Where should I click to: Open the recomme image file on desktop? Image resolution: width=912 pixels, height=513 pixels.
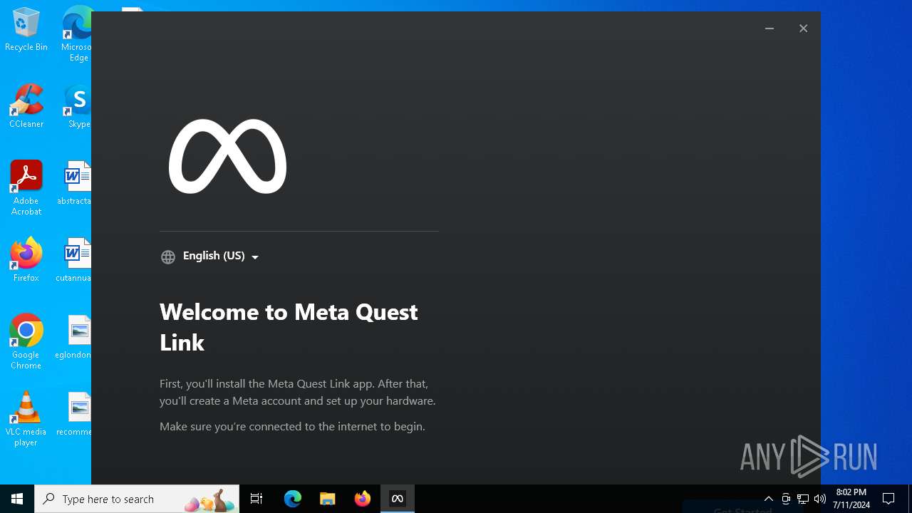[75, 414]
